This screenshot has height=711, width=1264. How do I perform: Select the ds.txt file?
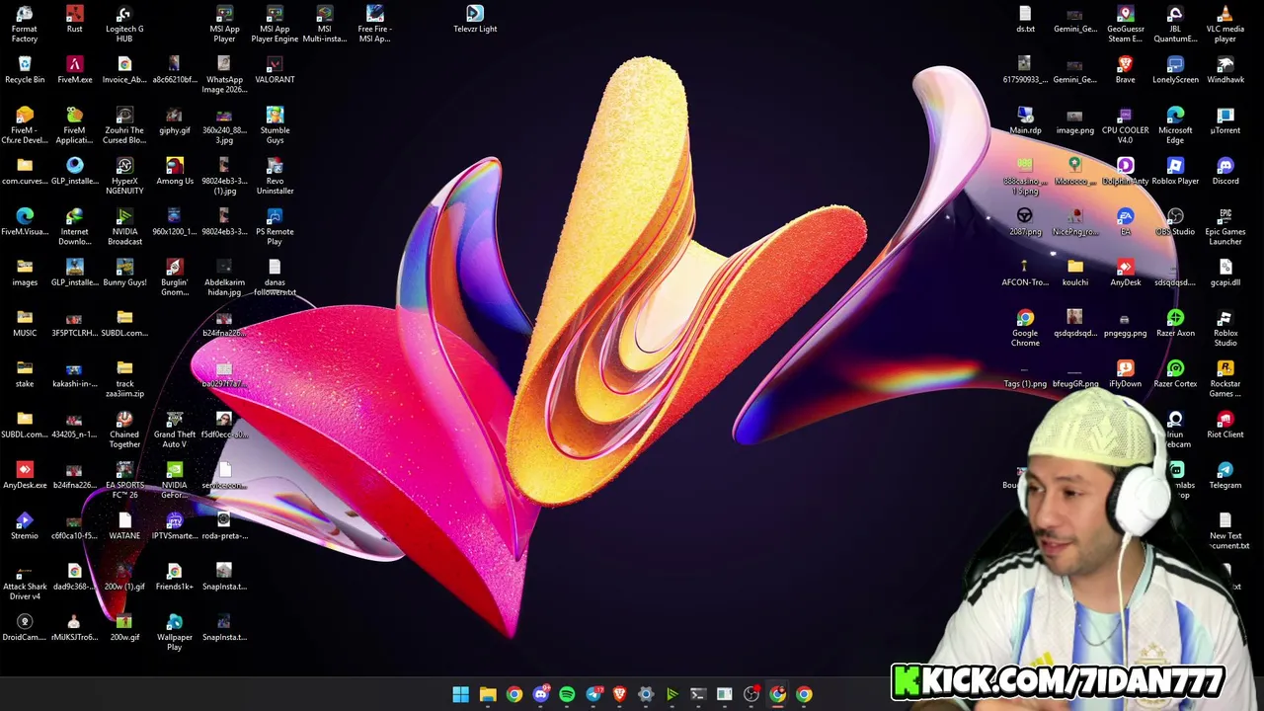[x=1025, y=19]
